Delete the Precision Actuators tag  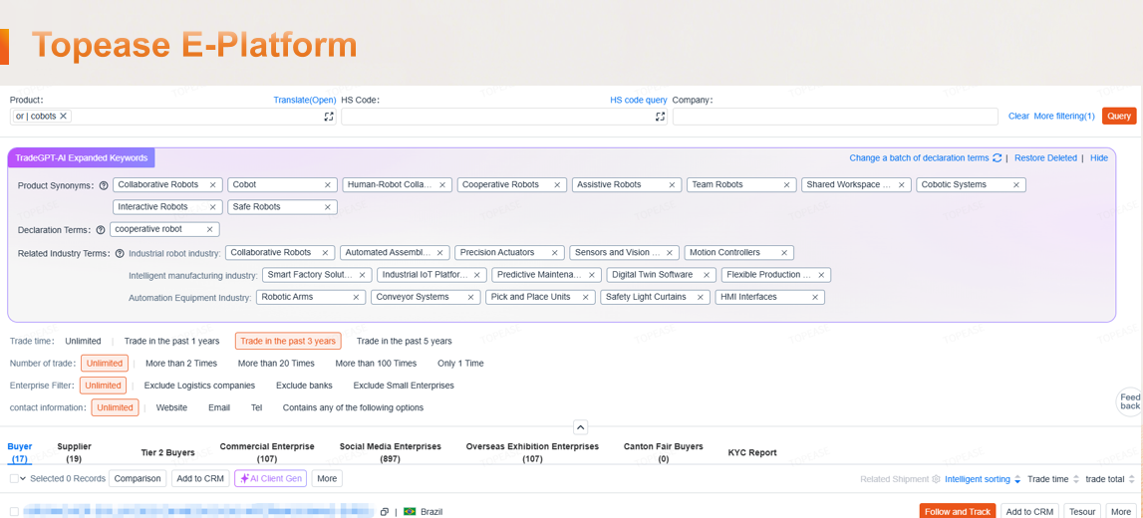tap(555, 253)
